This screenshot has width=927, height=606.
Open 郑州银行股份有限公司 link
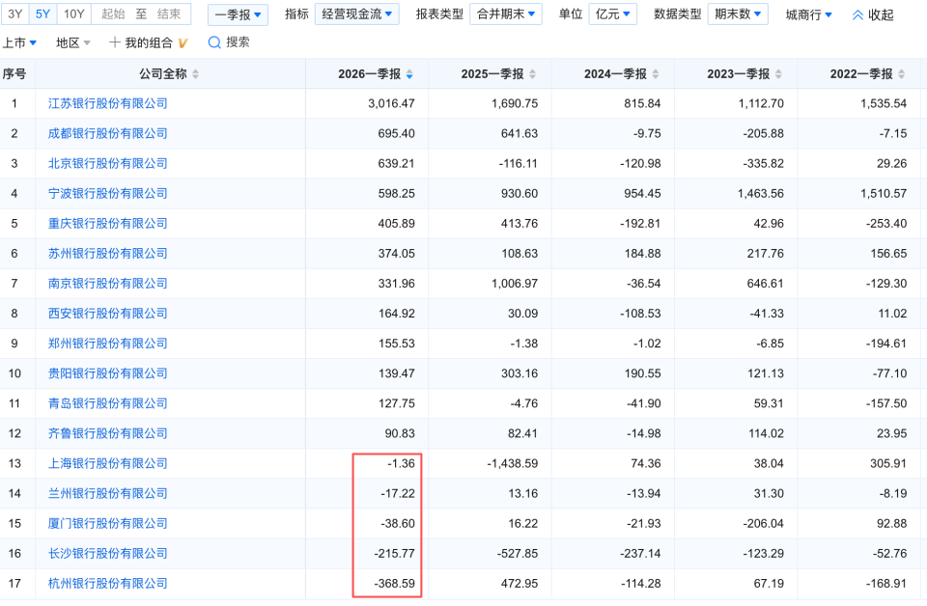[107, 344]
